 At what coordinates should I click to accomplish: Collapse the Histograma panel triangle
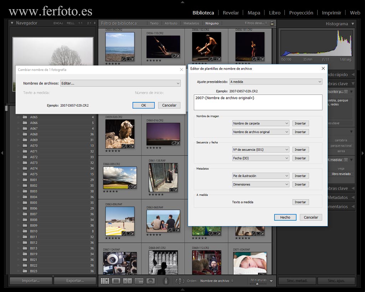(x=353, y=24)
